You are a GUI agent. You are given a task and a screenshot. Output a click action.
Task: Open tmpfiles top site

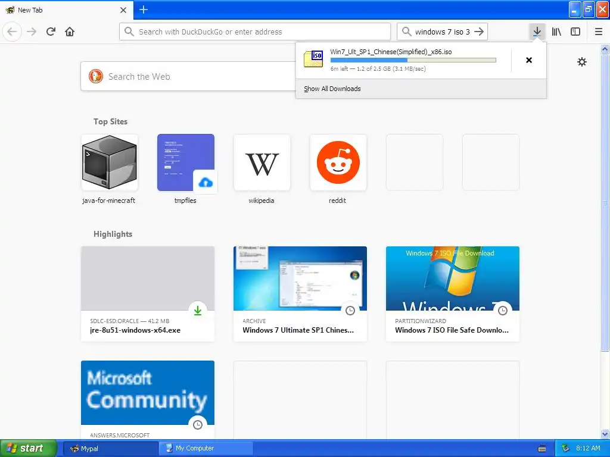pyautogui.click(x=186, y=170)
